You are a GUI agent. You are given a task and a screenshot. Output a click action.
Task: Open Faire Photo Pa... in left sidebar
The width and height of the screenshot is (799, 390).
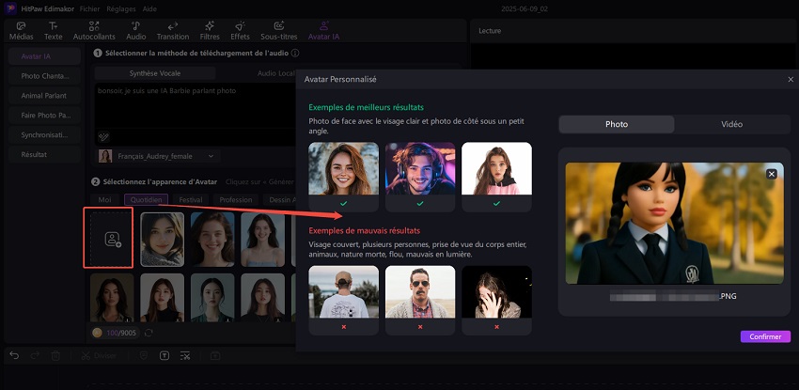44,115
